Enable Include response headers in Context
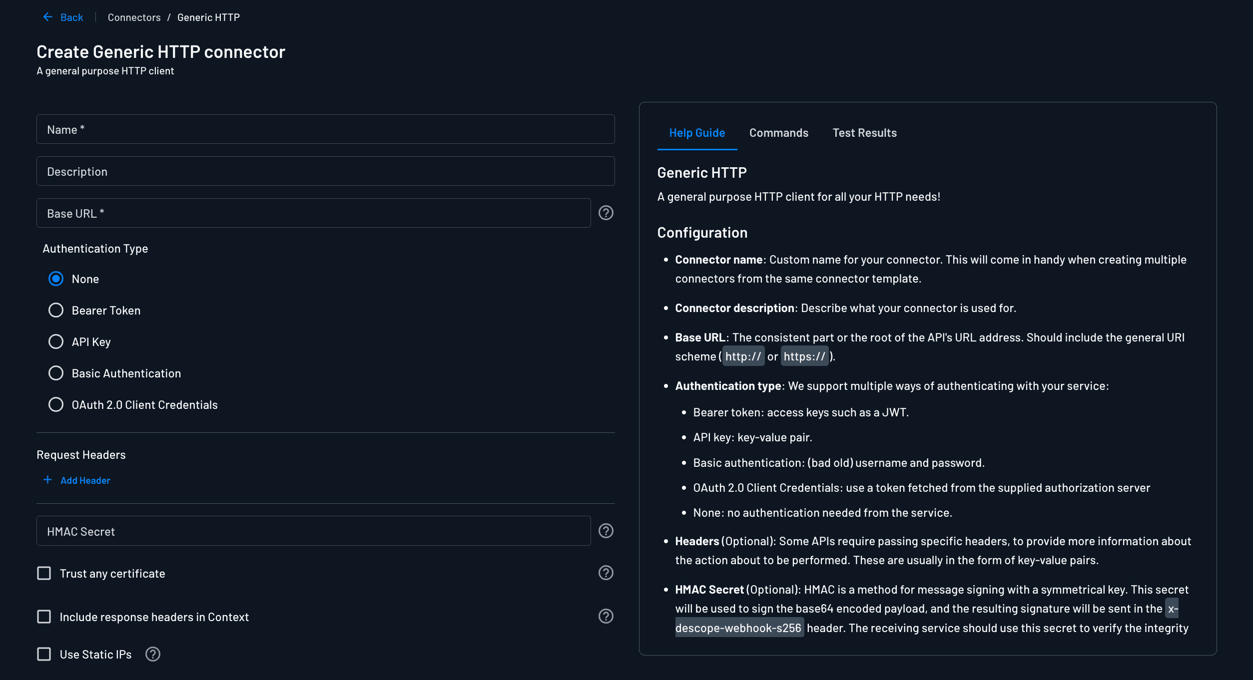Viewport: 1253px width, 680px height. 44,617
